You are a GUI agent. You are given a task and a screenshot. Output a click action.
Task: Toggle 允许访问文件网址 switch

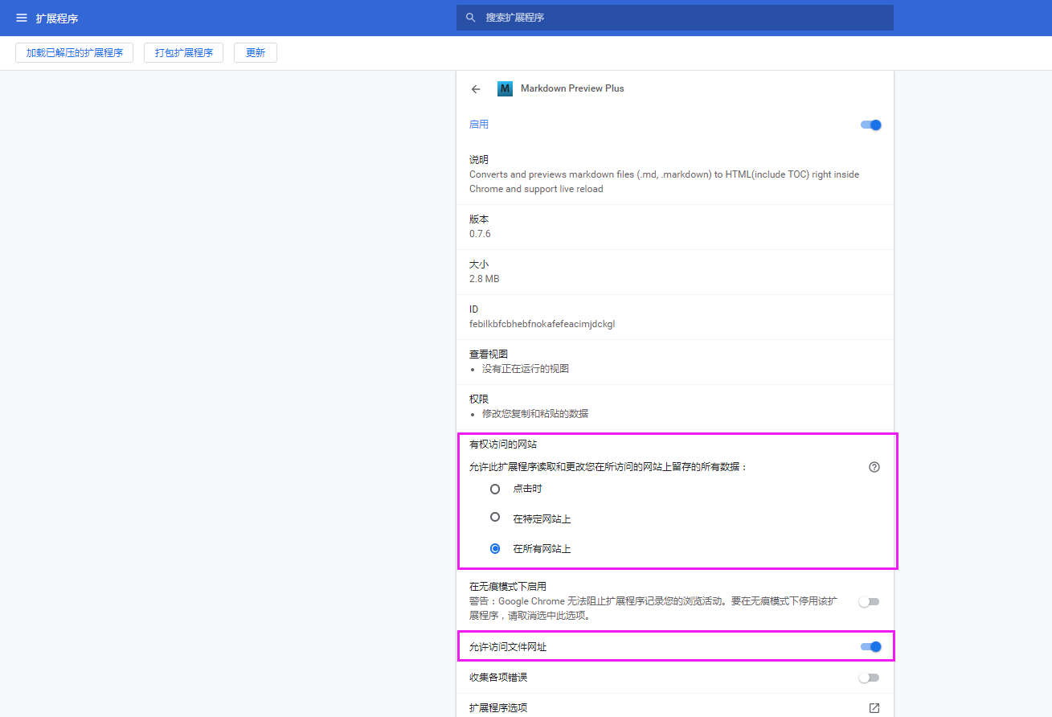point(871,647)
